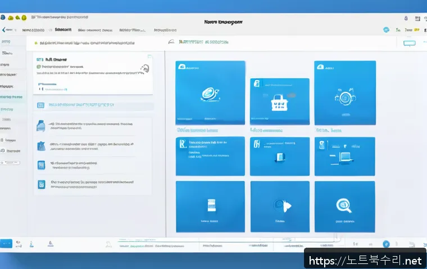Click the yellow circle icon in title bar
The image size is (427, 269).
[16, 18]
